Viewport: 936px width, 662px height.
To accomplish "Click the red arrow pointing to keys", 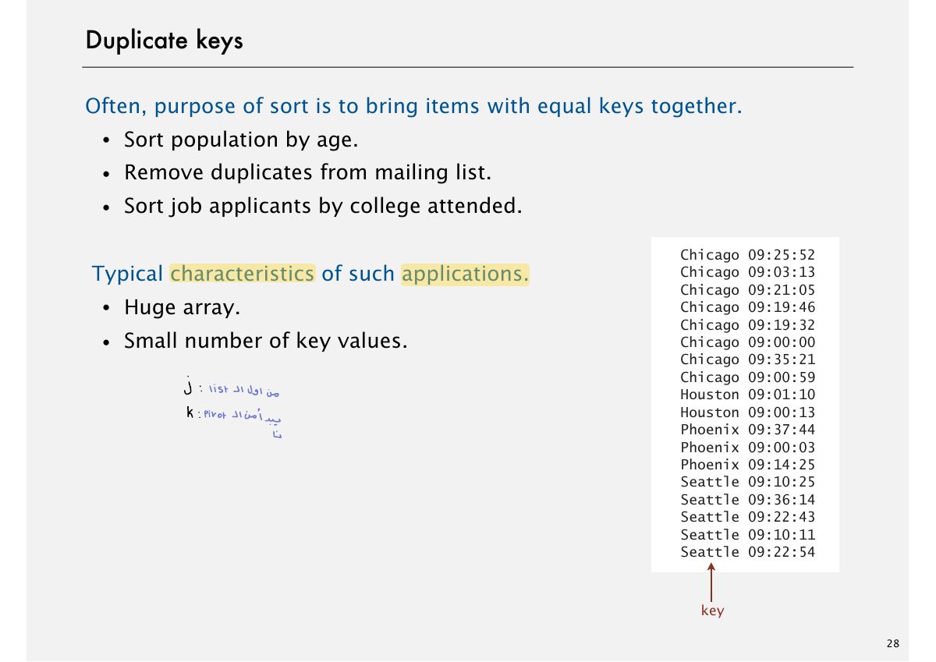I will pyautogui.click(x=711, y=582).
